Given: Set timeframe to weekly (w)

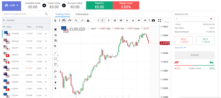Looking at the screenshot, I should 139,21.
